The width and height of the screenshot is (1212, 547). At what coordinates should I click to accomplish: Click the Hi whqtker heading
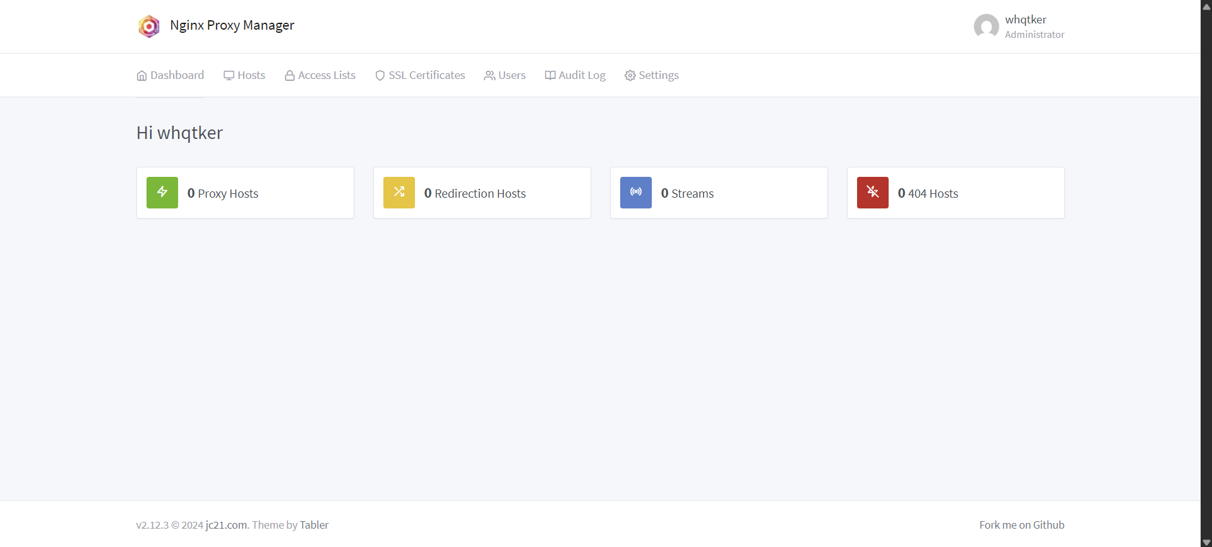179,133
